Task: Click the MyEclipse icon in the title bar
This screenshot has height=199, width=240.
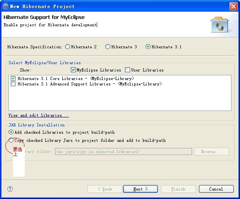Action: (5, 7)
